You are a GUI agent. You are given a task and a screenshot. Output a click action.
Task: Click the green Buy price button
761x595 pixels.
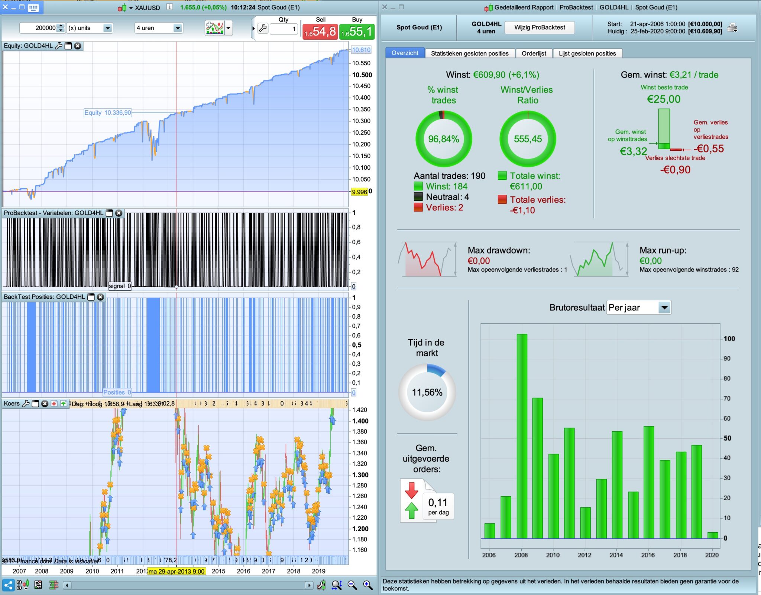point(357,32)
